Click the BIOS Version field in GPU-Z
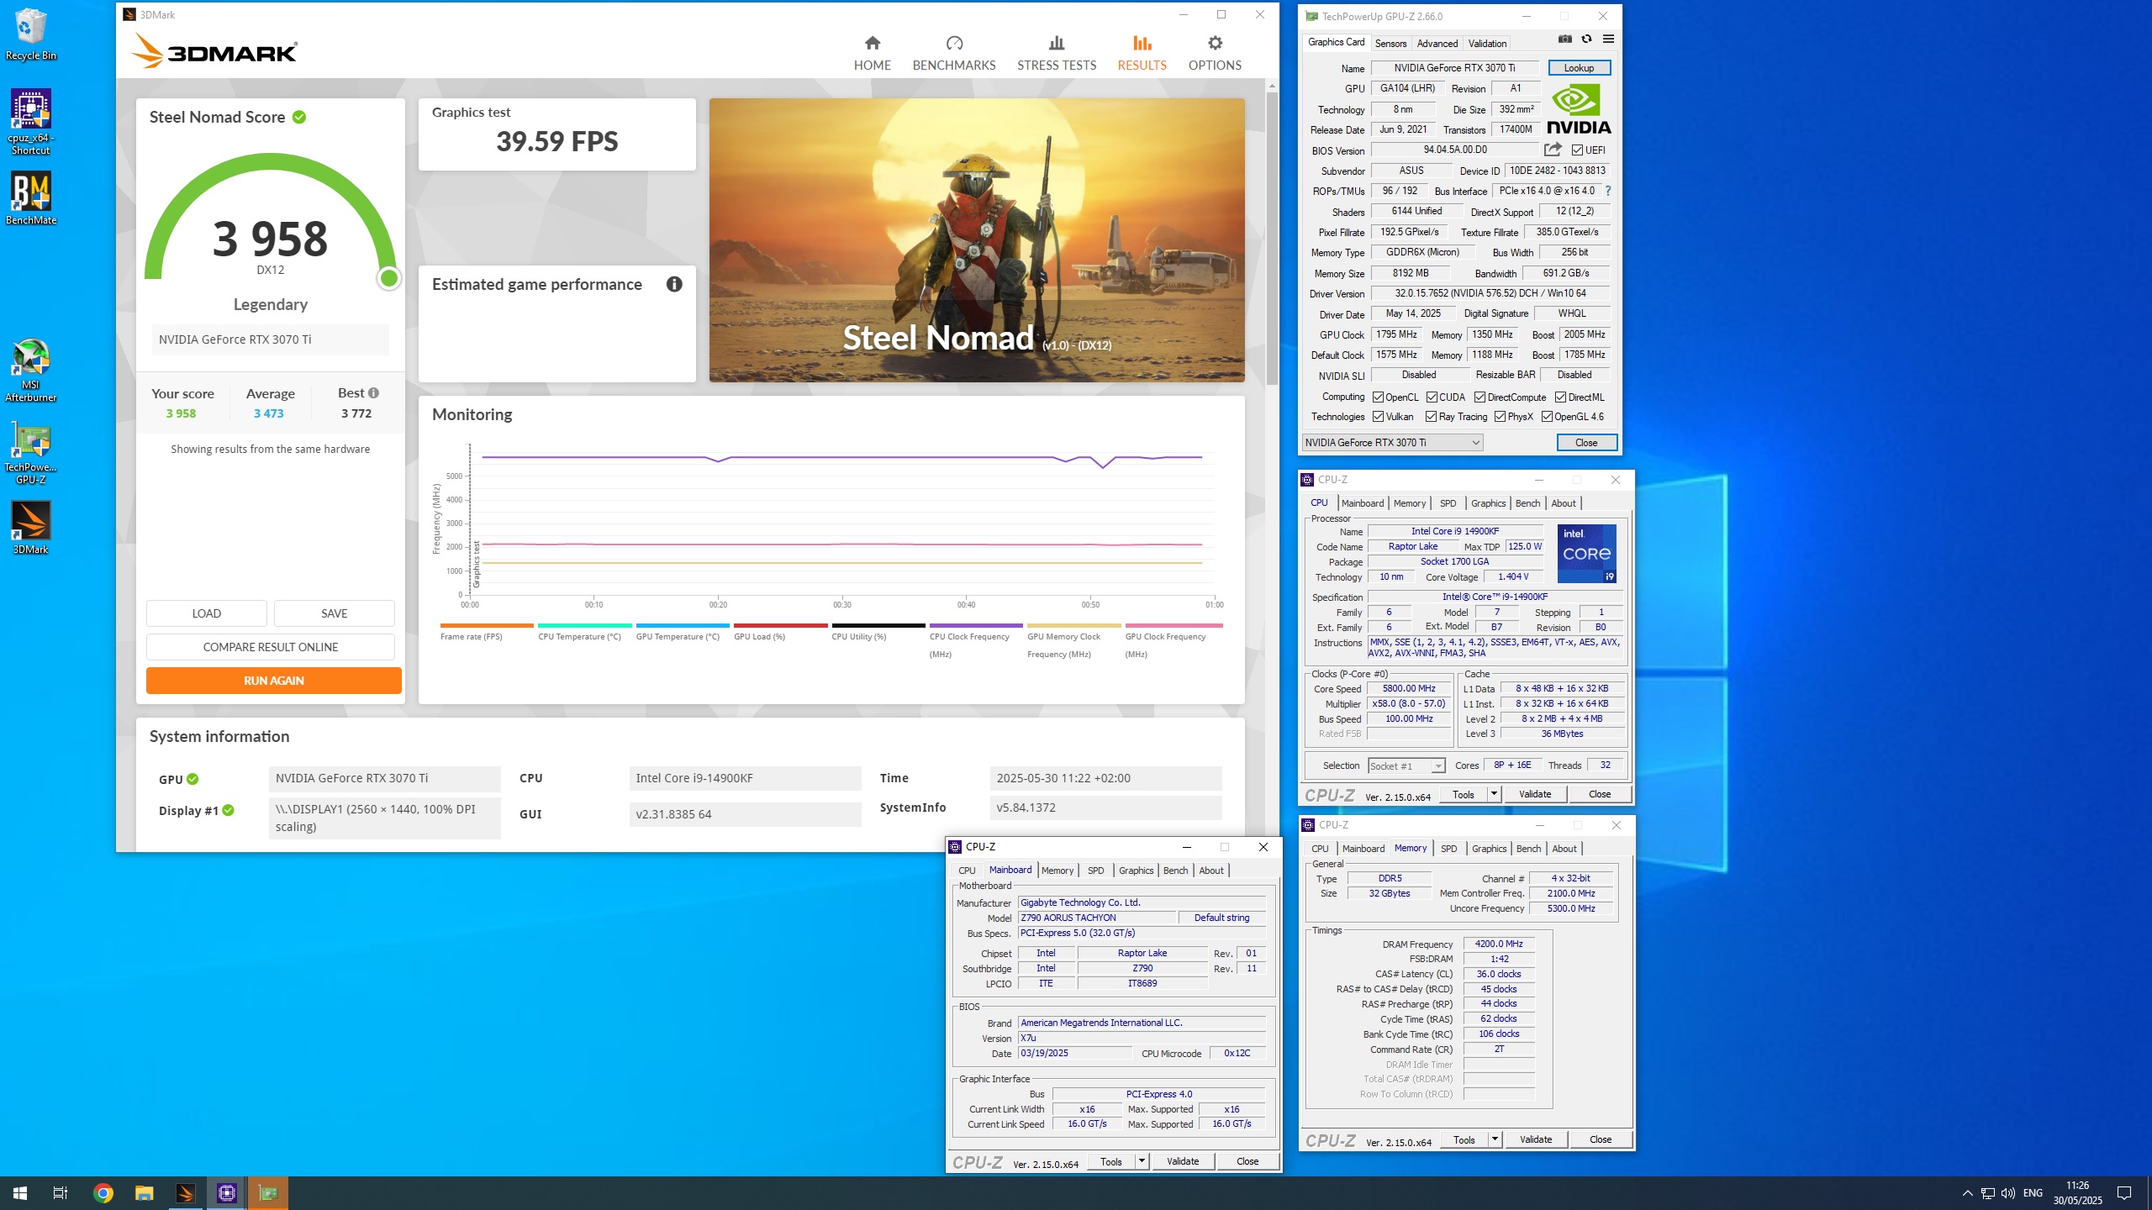The image size is (2152, 1210). tap(1454, 150)
